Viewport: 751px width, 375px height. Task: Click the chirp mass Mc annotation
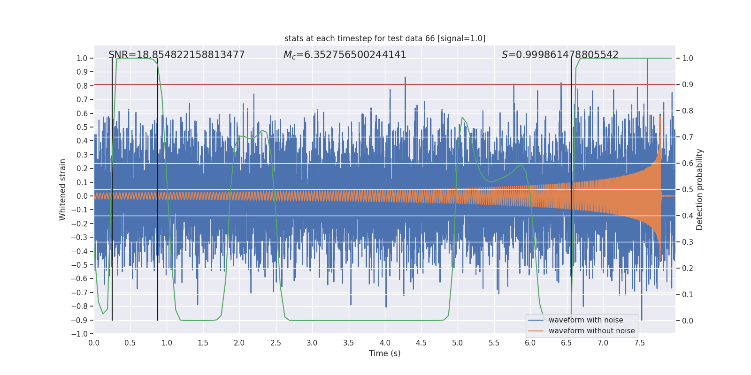[x=345, y=55]
